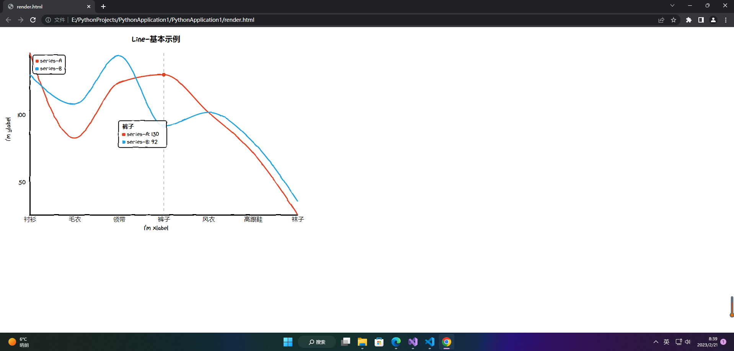Screen dimensions: 734x351
Task: Click the 毛衣 x-axis label
Action: [x=75, y=219]
